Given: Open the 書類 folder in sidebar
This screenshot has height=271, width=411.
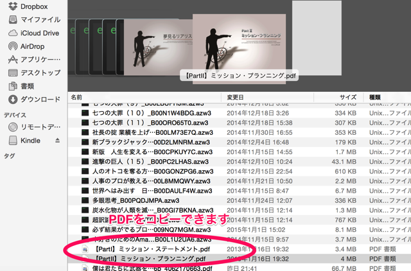Looking at the screenshot, I should 30,86.
